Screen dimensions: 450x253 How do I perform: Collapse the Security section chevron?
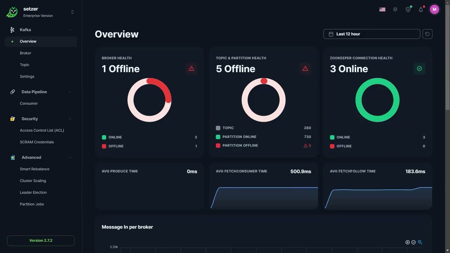click(x=70, y=119)
